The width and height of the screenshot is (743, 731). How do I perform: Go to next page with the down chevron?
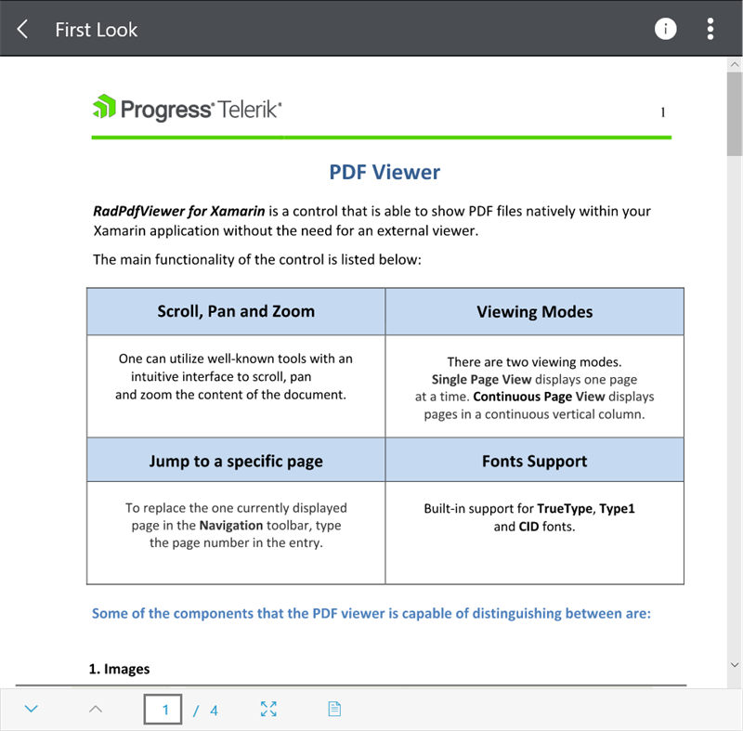(x=32, y=709)
